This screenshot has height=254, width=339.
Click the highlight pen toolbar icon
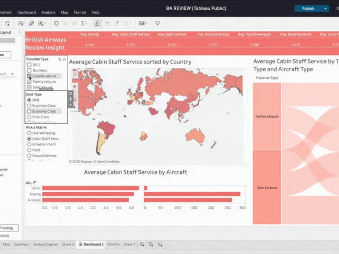98,23
